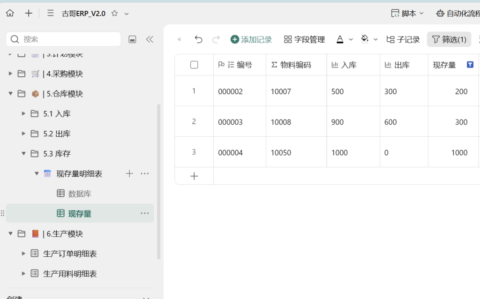Click the 编号 column header
Screen dimensions: 480x299
point(240,65)
